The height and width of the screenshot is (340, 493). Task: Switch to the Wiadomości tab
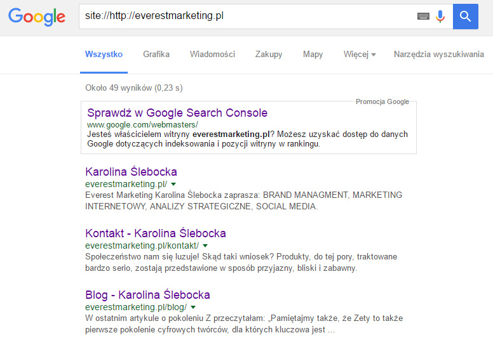point(213,55)
